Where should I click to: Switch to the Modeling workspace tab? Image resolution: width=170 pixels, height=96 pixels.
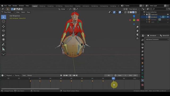(42, 6)
